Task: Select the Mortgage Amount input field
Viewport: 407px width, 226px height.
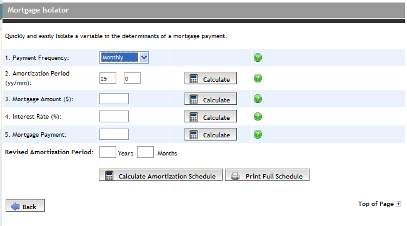Action: (114, 99)
